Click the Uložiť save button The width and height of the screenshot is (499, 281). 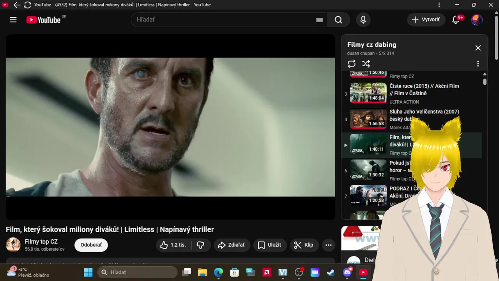tap(270, 245)
